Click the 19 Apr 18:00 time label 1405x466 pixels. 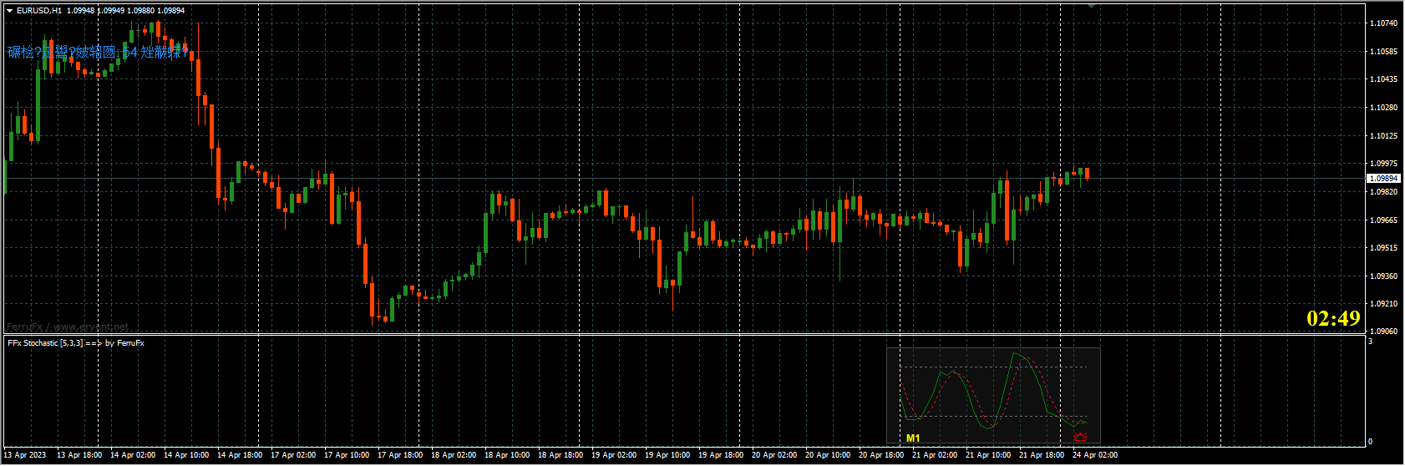pos(721,455)
